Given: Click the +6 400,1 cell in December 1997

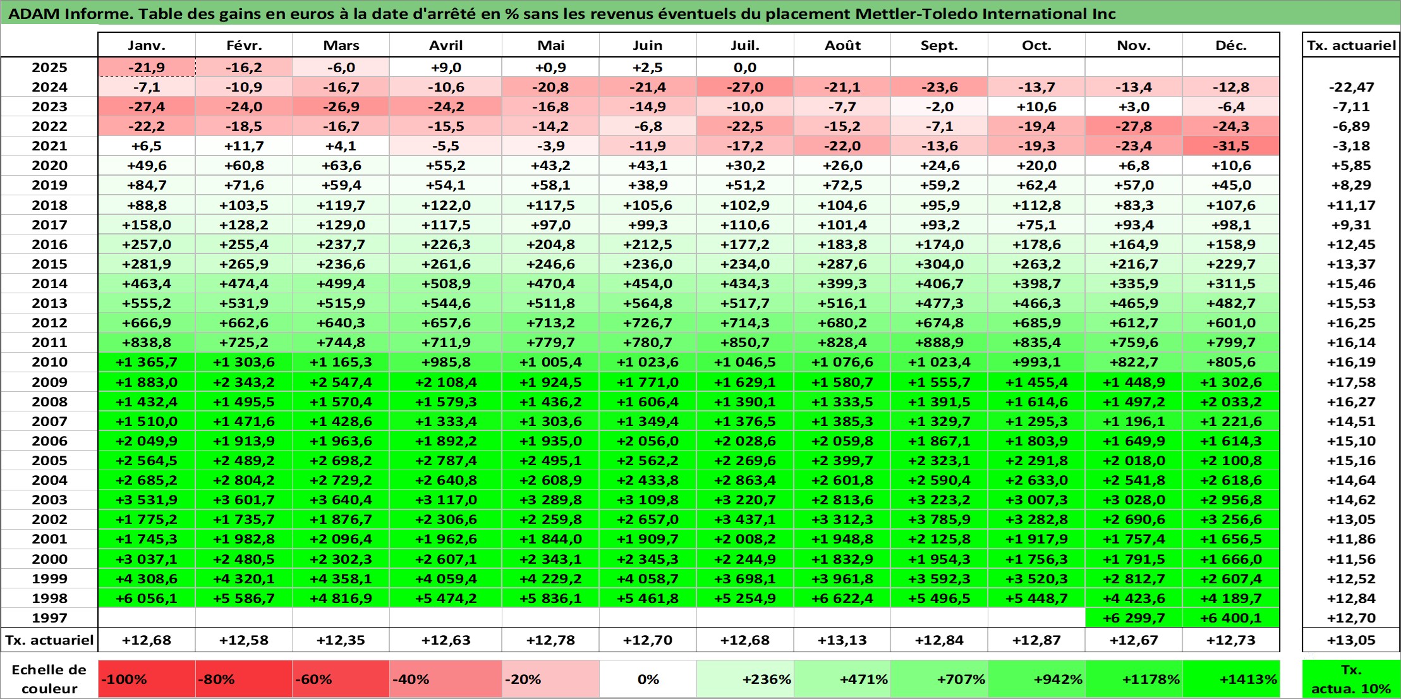Looking at the screenshot, I should pos(1231,617).
